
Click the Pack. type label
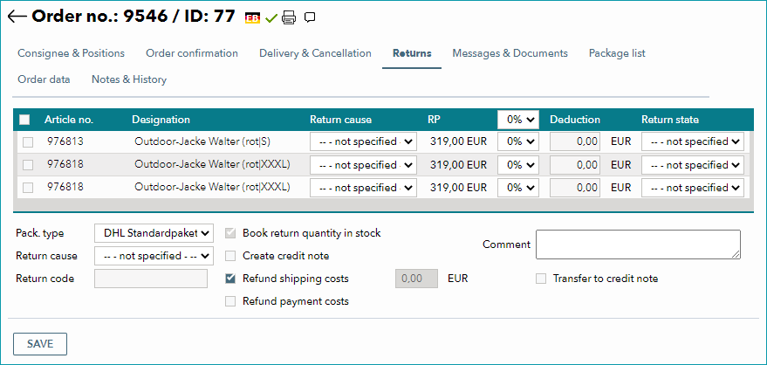tap(39, 233)
